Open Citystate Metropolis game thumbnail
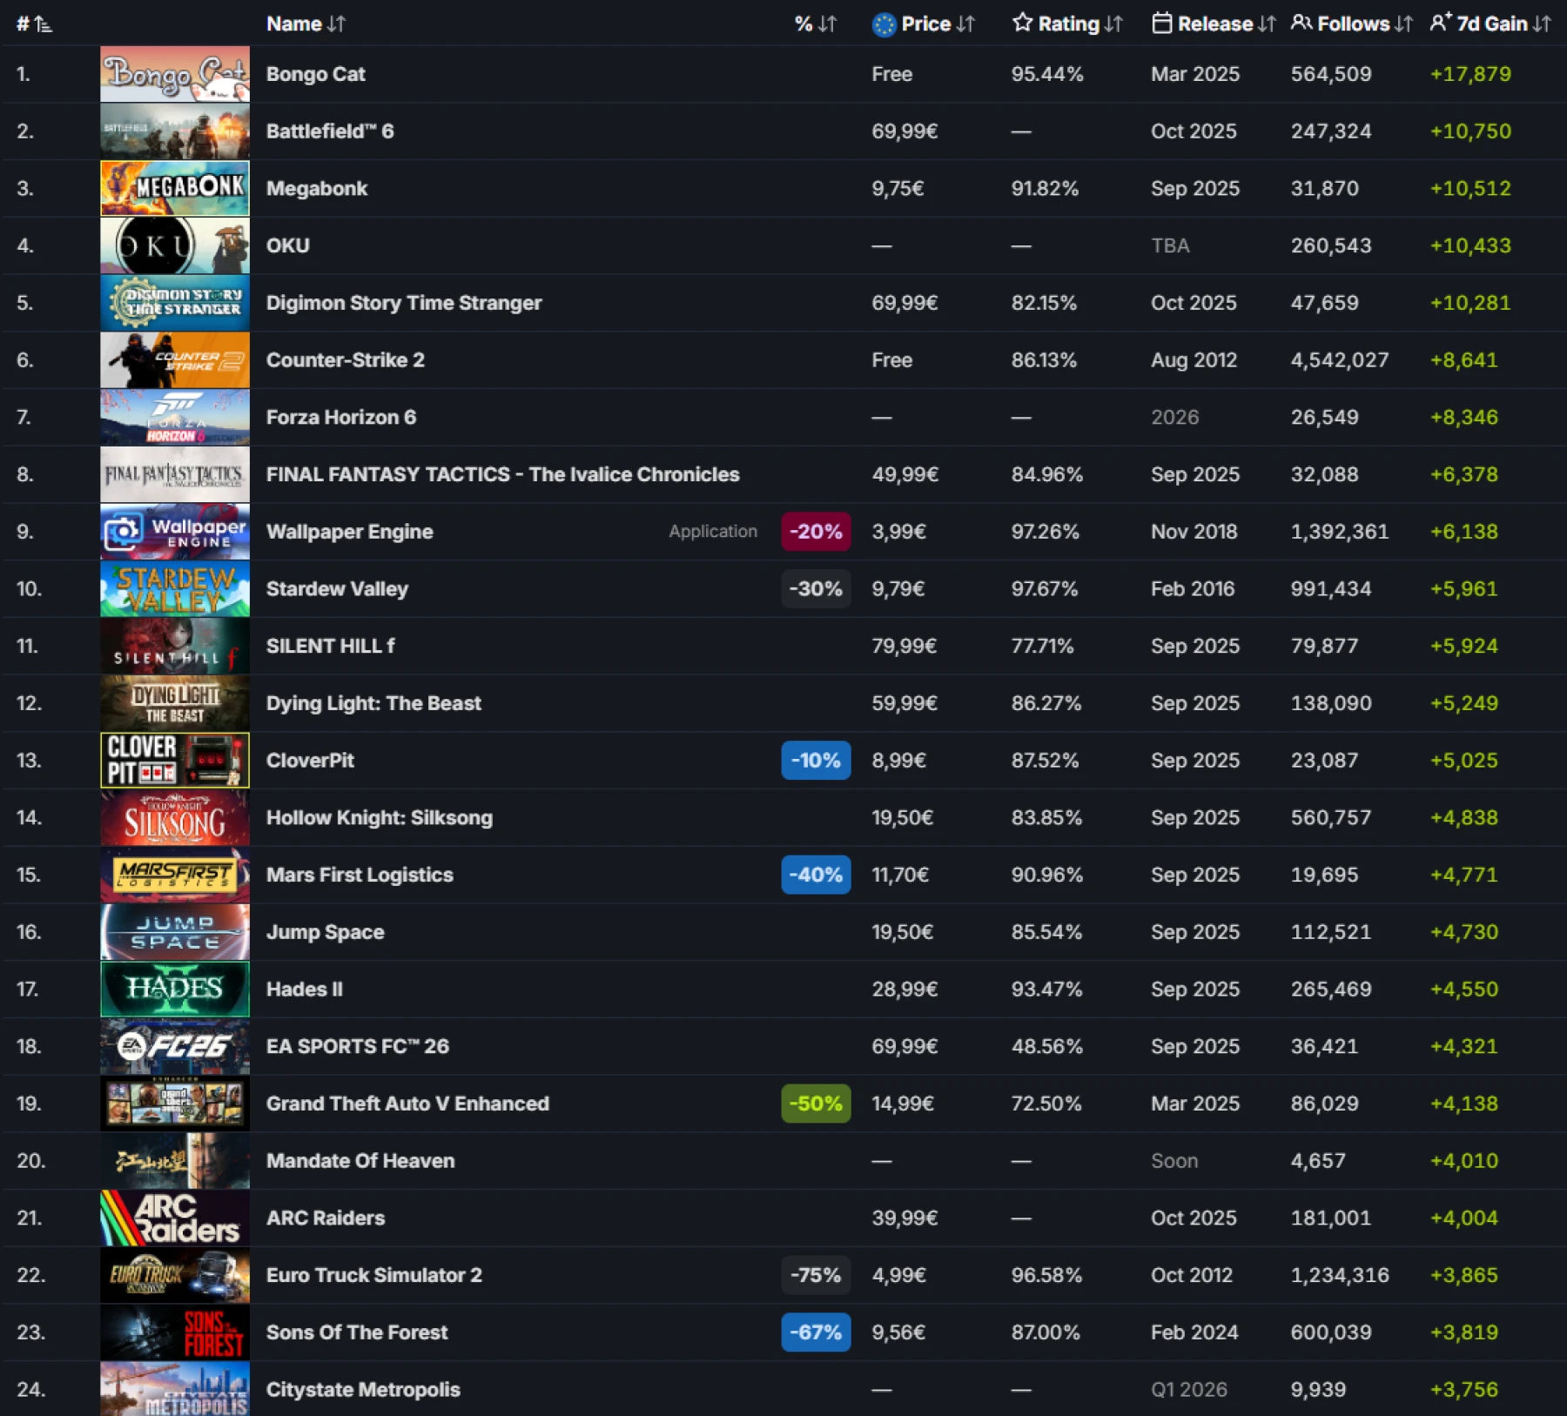Screen dimensions: 1567x1416 tap(175, 1389)
